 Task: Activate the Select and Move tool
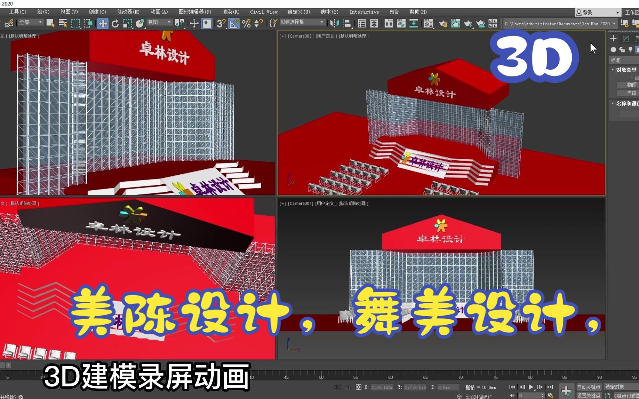102,23
